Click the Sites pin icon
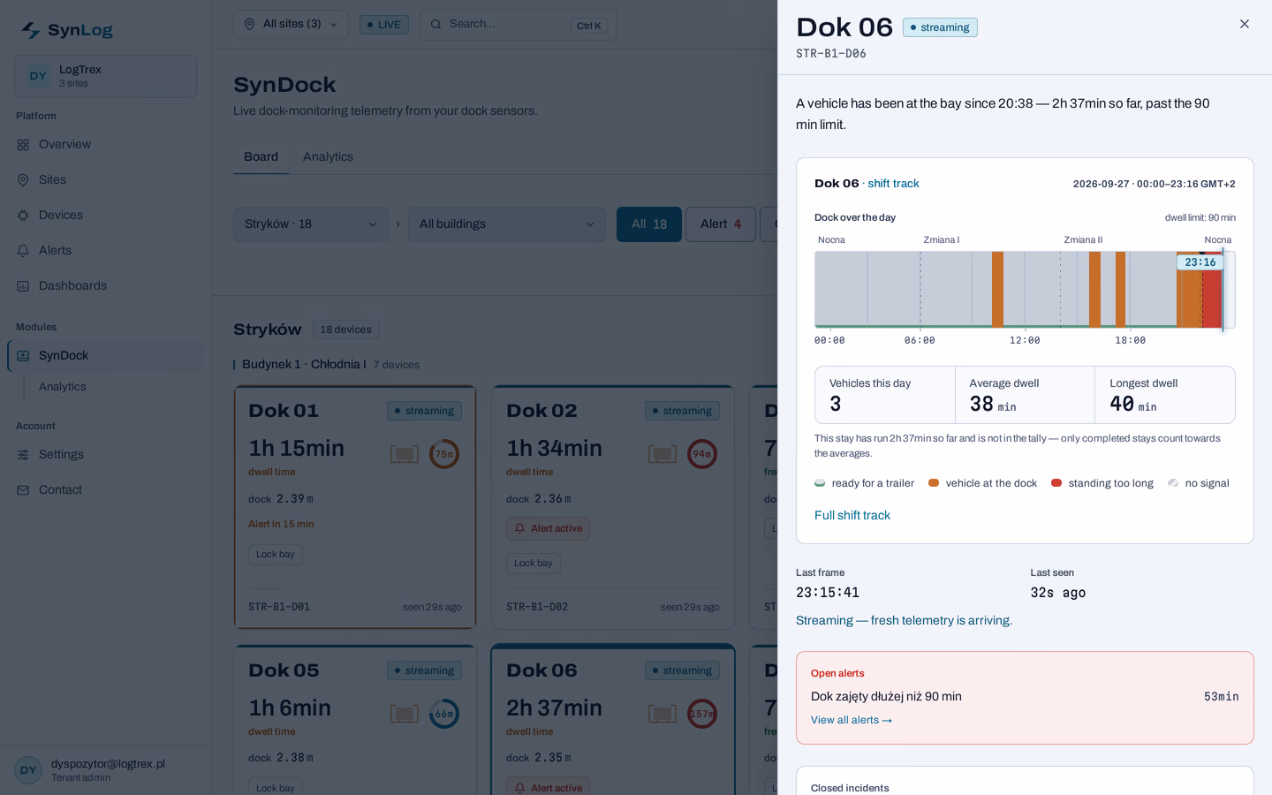Image resolution: width=1272 pixels, height=795 pixels. tap(23, 180)
